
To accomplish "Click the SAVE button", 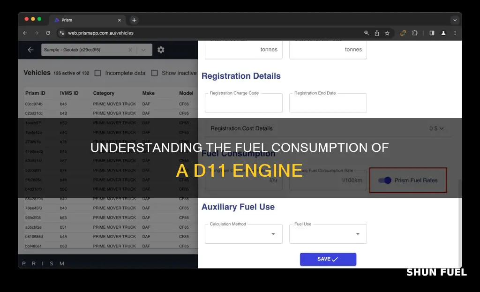I will point(328,259).
